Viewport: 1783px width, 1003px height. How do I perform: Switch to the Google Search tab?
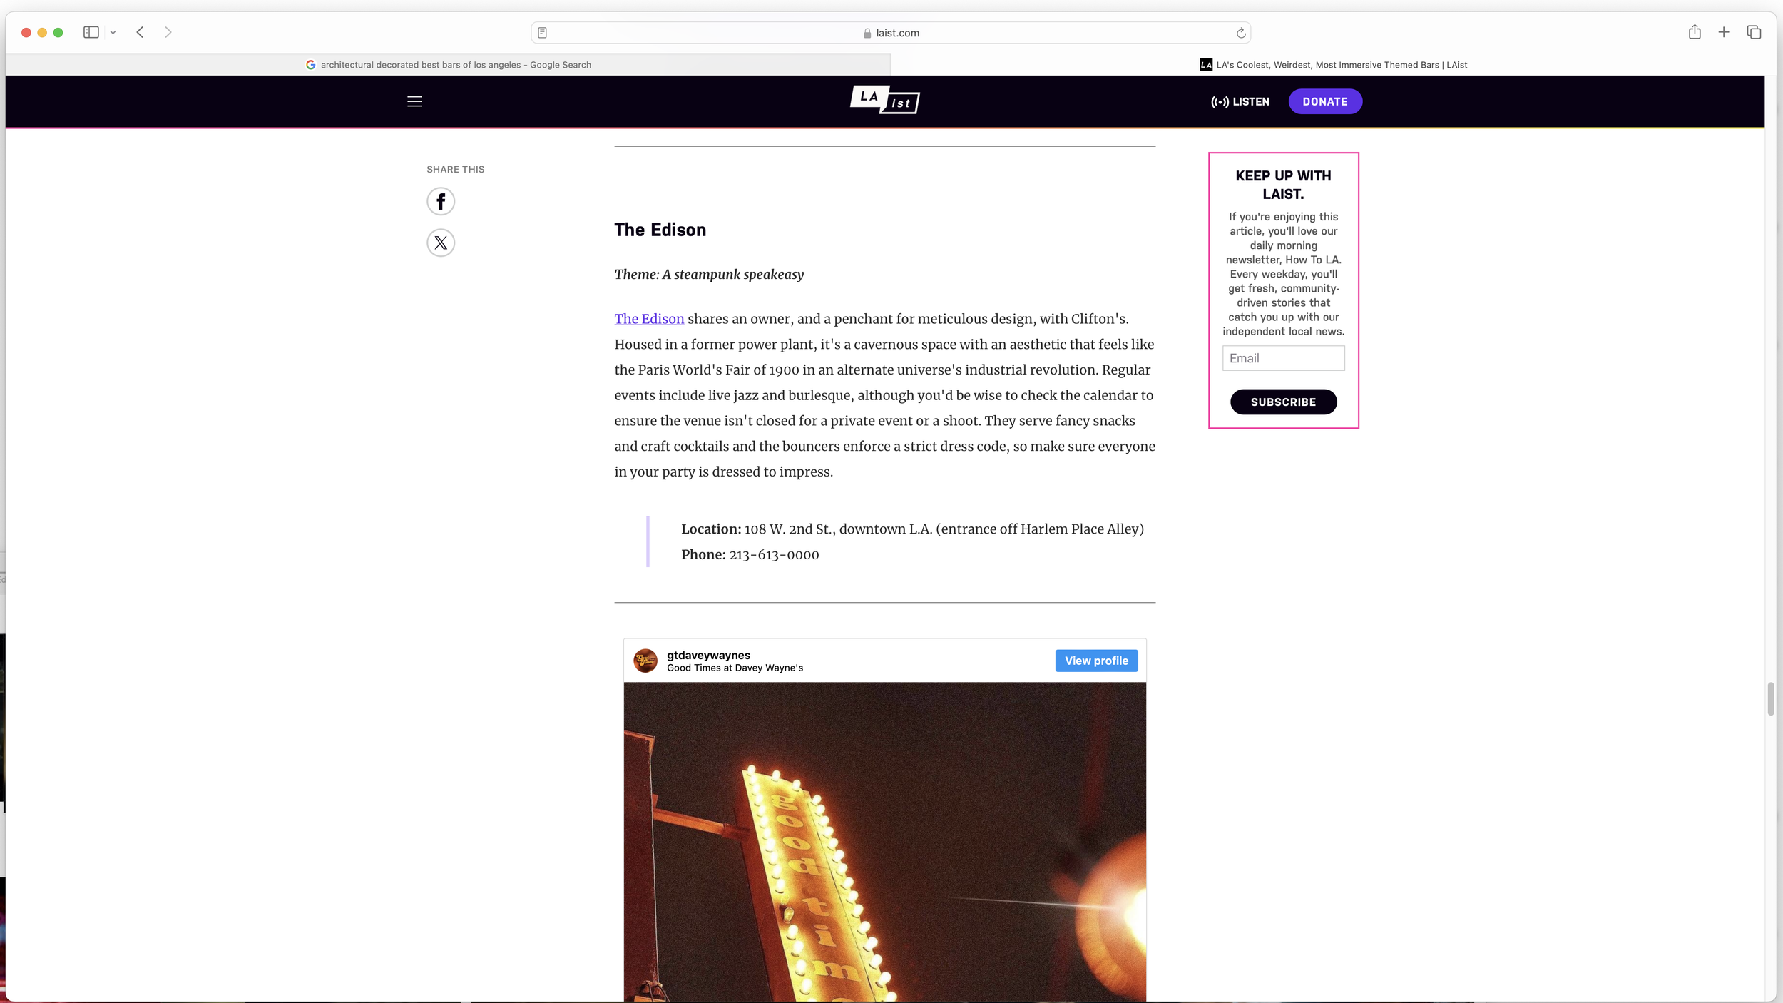[448, 65]
